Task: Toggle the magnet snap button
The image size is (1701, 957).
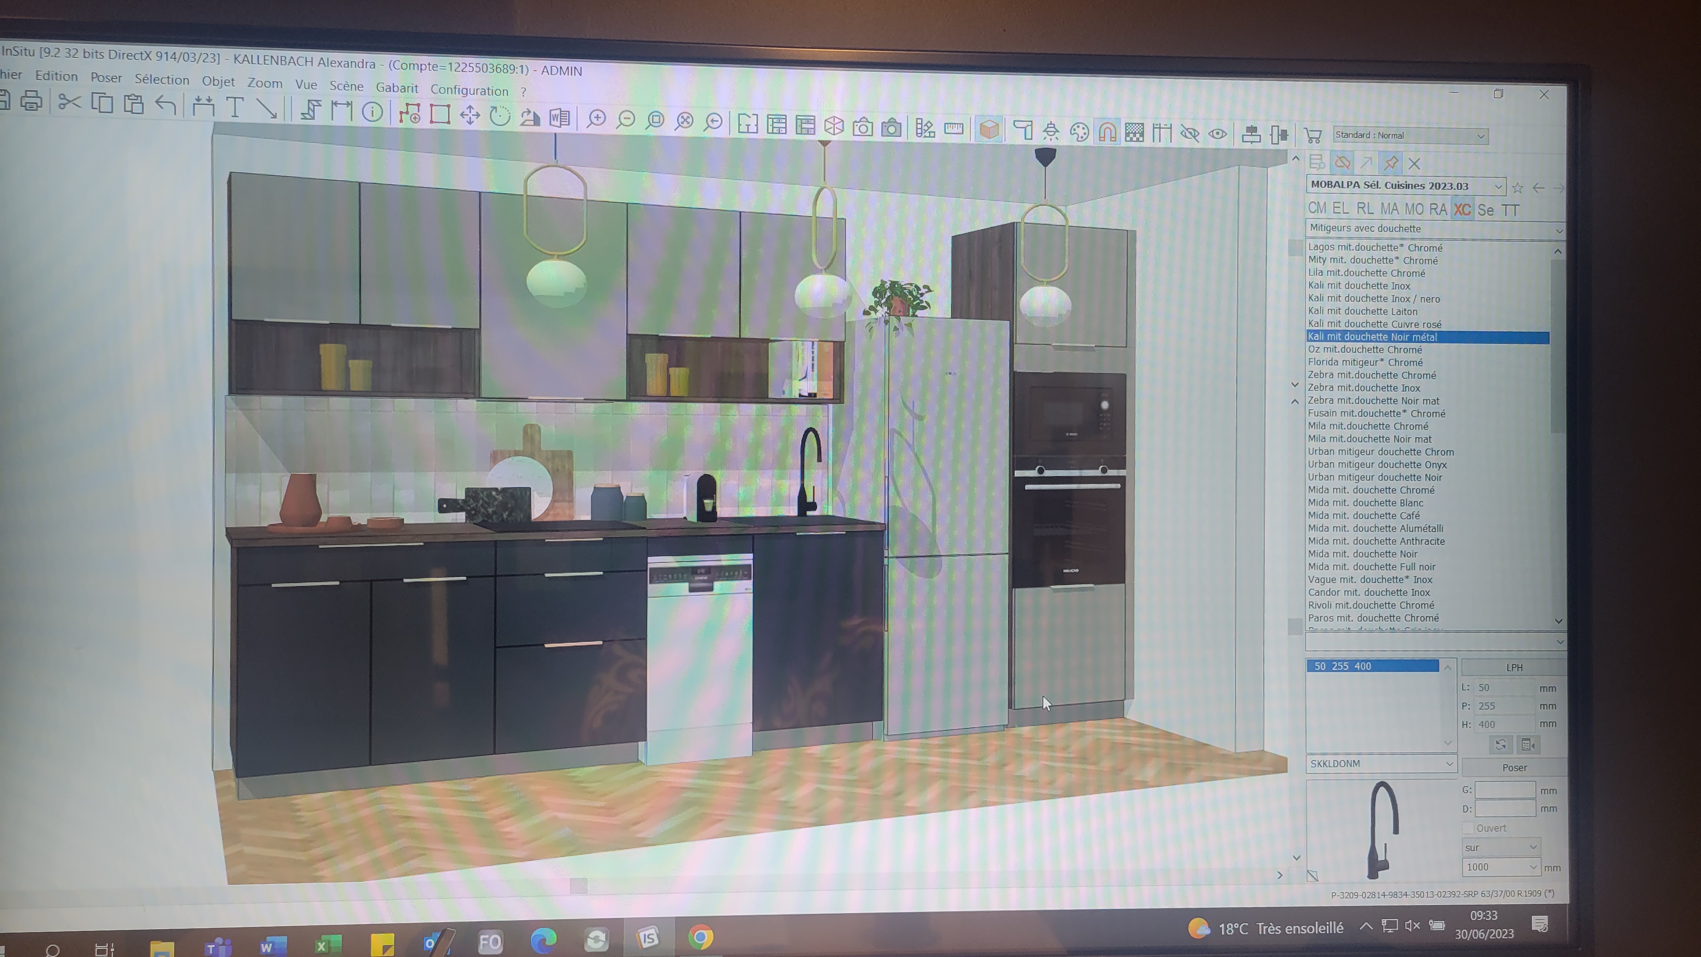Action: pos(1107,132)
